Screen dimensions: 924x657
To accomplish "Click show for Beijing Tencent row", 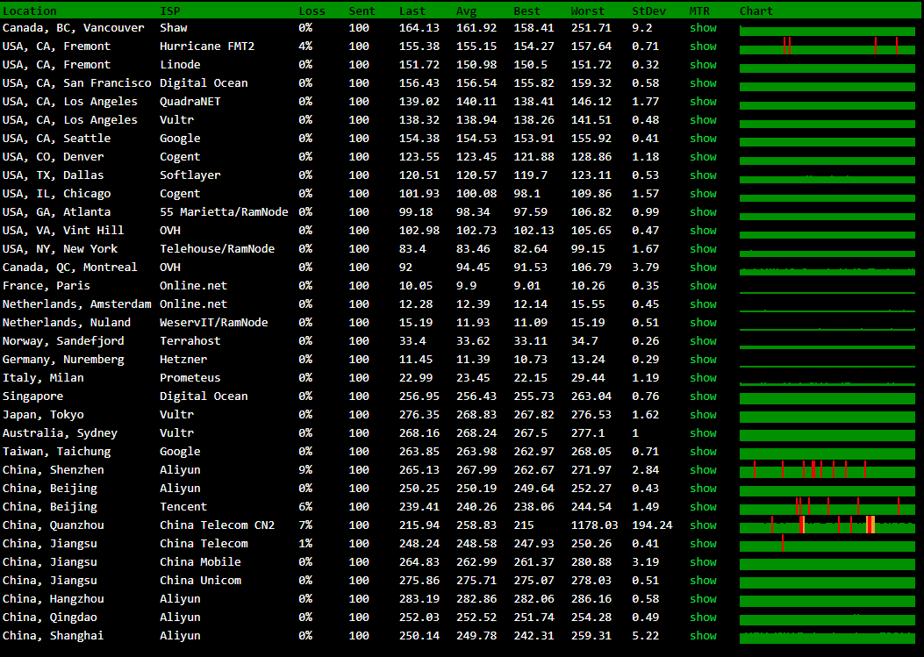I will 703,507.
